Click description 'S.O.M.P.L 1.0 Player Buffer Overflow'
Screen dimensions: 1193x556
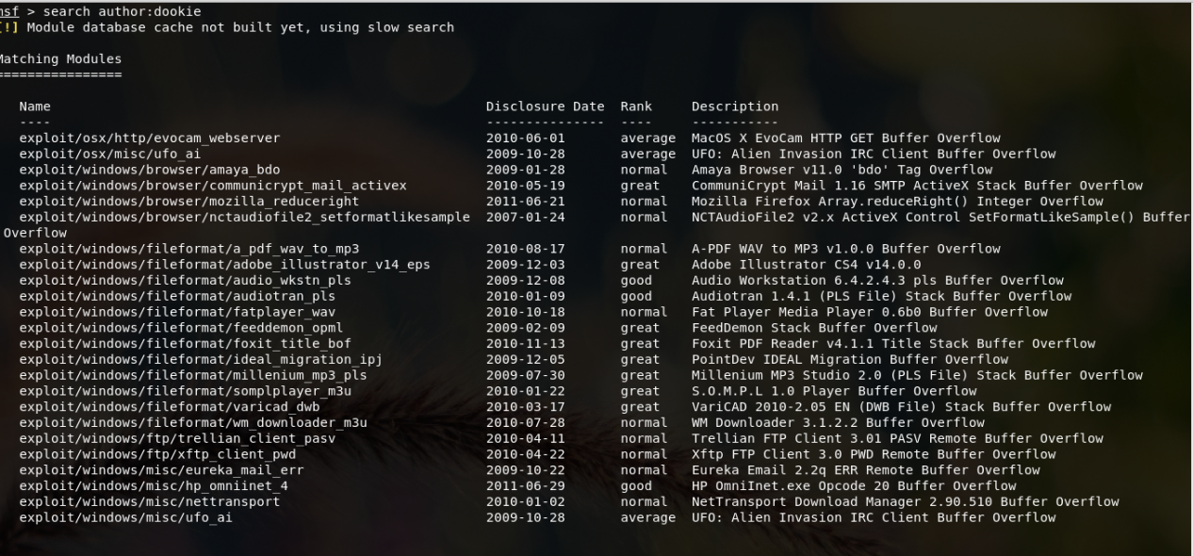coord(834,391)
